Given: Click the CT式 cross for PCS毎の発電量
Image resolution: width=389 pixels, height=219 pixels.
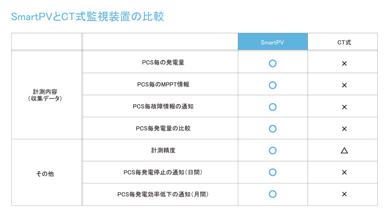Looking at the screenshot, I should 344,63.
